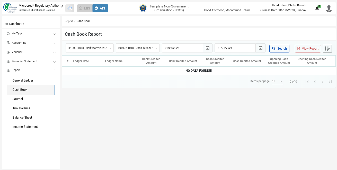Go to next results page
Screen dimensions: 337x170
(322, 82)
